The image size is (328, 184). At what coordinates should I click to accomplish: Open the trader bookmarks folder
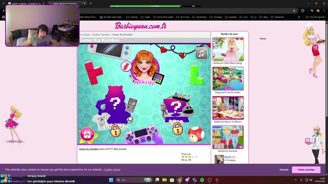[146, 17]
